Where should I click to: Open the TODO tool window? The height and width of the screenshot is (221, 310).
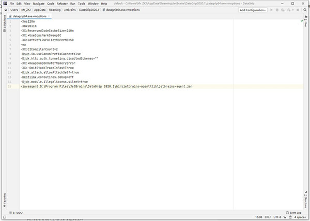pos(17,212)
